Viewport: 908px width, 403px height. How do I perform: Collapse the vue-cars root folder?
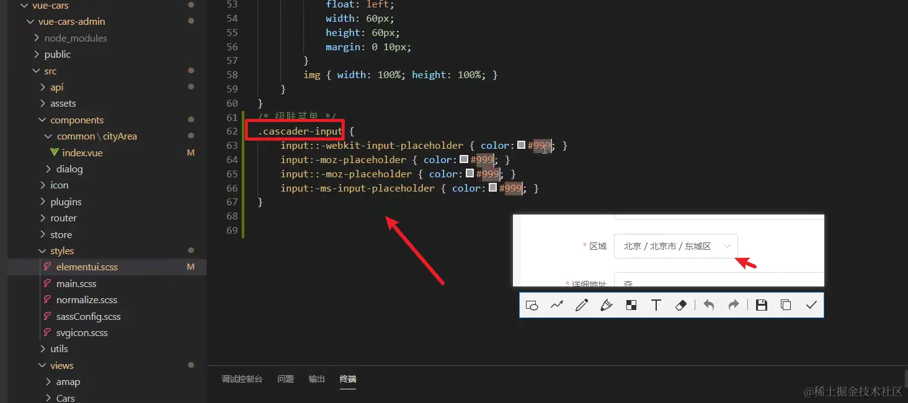click(24, 5)
